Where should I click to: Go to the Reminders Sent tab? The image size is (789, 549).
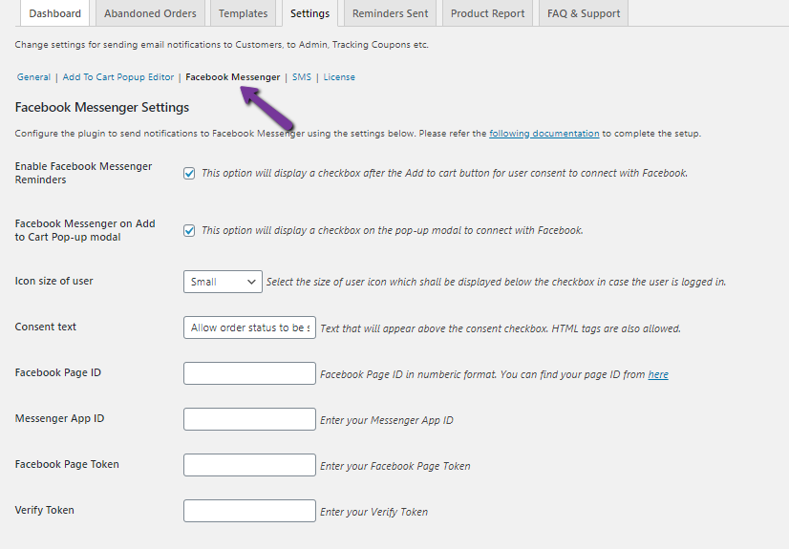390,13
